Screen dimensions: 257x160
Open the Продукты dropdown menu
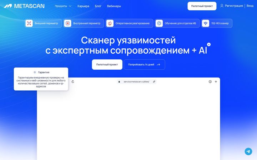(63, 6)
